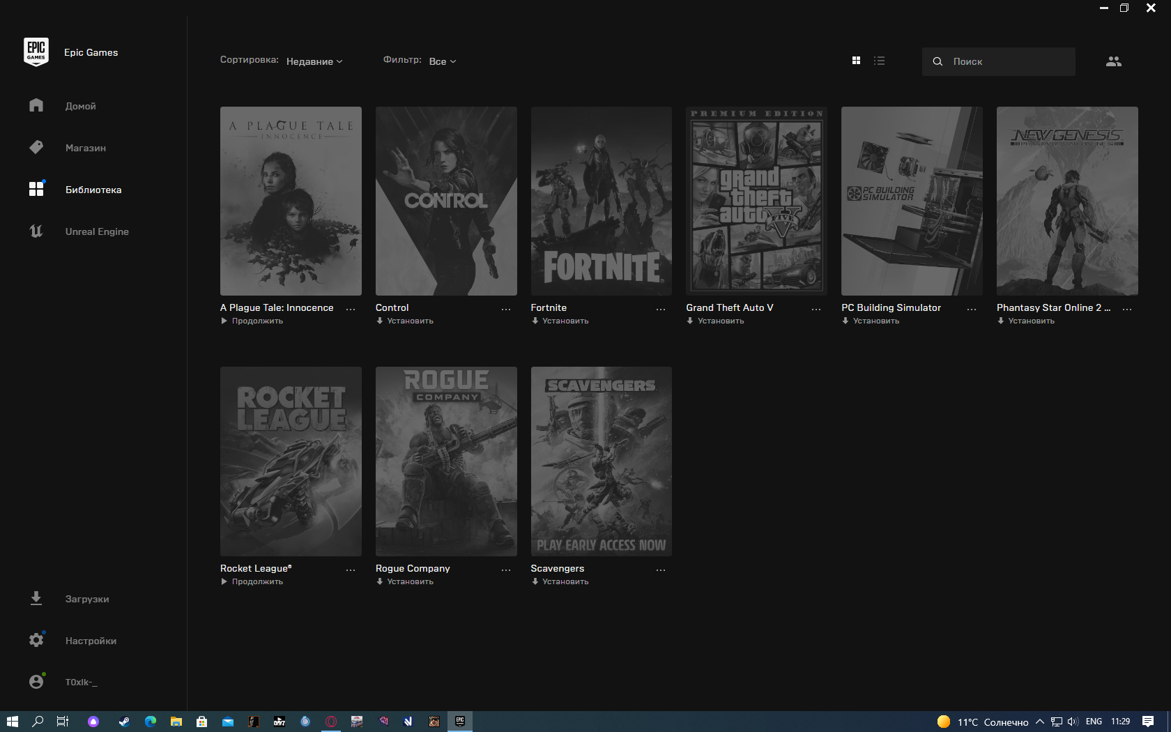This screenshot has width=1171, height=732.
Task: Open the Phantasy Star Online 2 cover
Action: click(1067, 201)
